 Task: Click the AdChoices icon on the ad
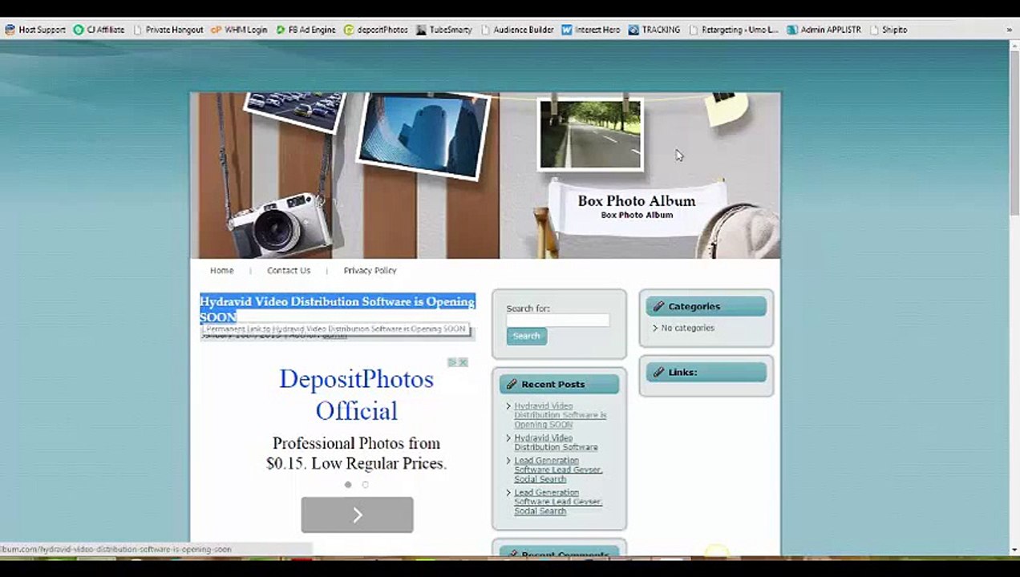(452, 362)
